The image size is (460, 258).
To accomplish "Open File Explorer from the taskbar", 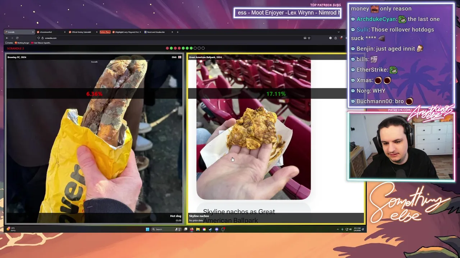I will click(198, 229).
